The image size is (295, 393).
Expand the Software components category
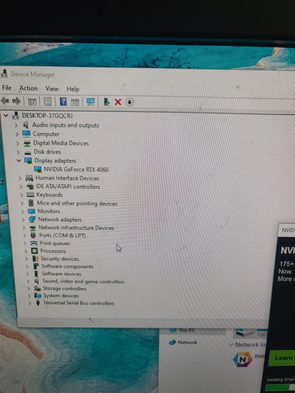point(27,266)
